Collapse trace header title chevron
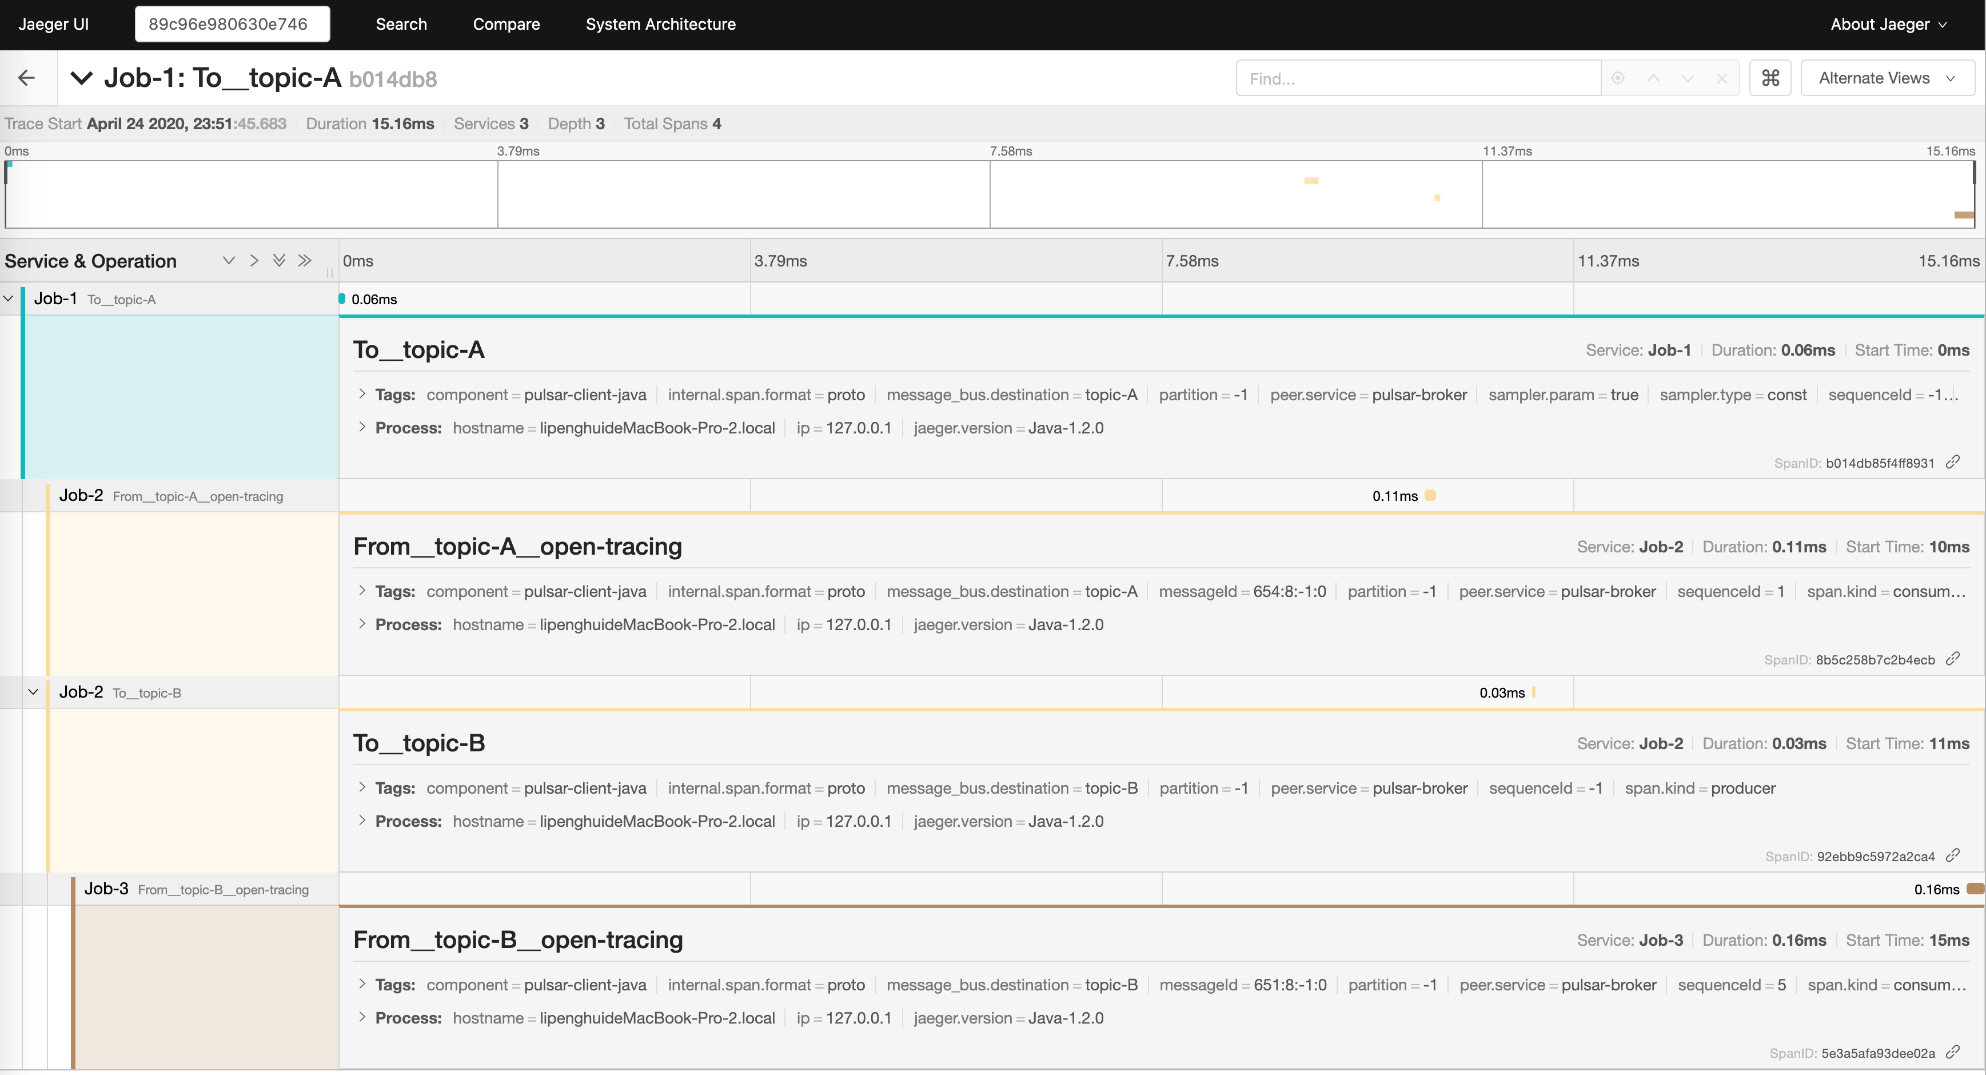 pos(82,78)
